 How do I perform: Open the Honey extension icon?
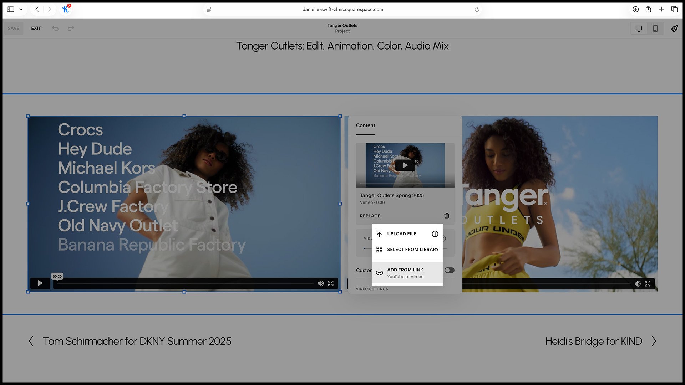pos(66,9)
